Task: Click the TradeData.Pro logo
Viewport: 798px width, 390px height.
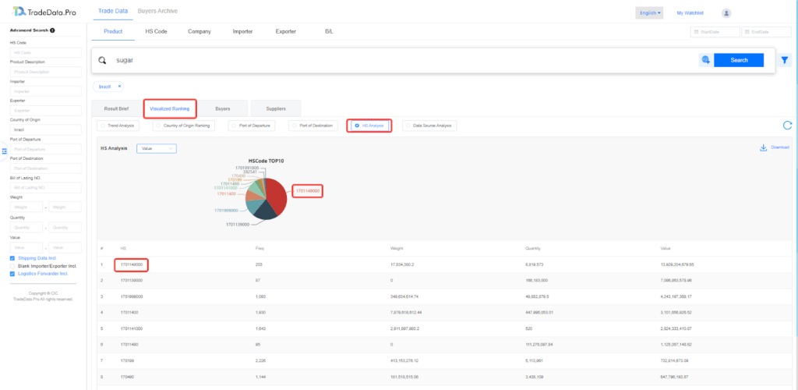Action: (44, 12)
